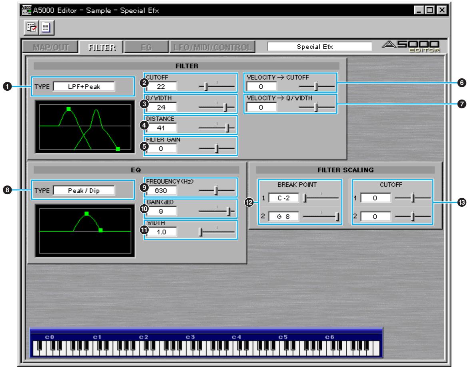Click the A5000 Editor title bar app icon
This screenshot has height=367, width=469.
click(27, 10)
